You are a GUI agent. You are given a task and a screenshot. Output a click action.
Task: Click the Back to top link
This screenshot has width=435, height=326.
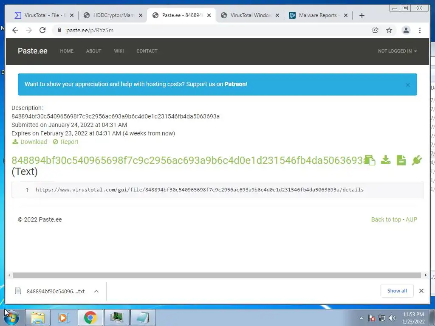(386, 219)
